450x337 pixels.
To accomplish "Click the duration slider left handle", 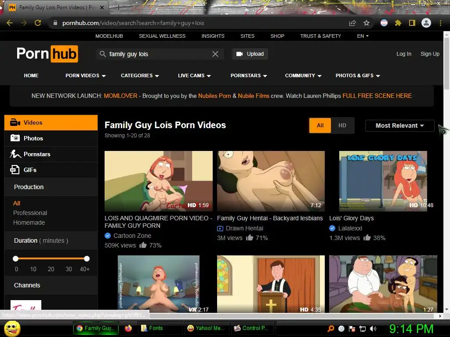I will 15,259.
